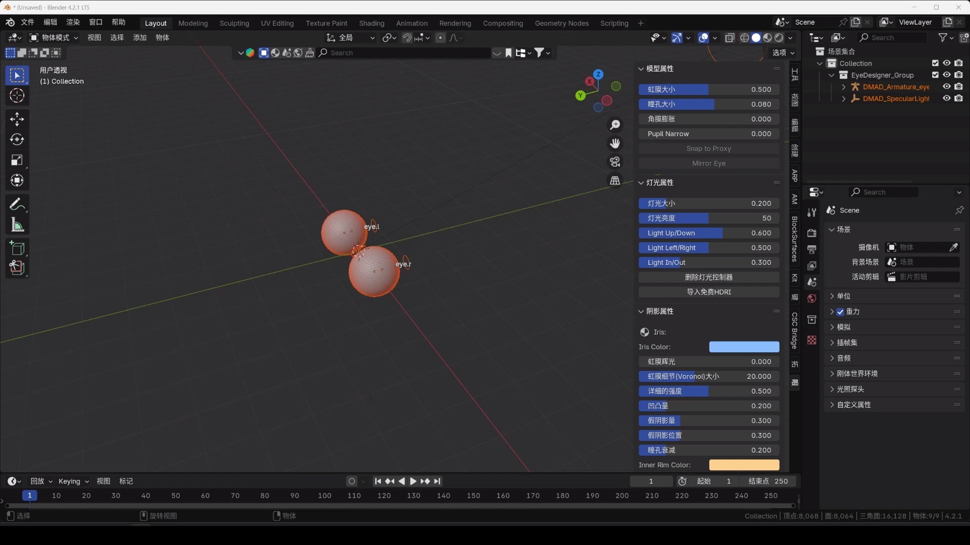Open the Keying dropdown in timeline

click(x=73, y=481)
